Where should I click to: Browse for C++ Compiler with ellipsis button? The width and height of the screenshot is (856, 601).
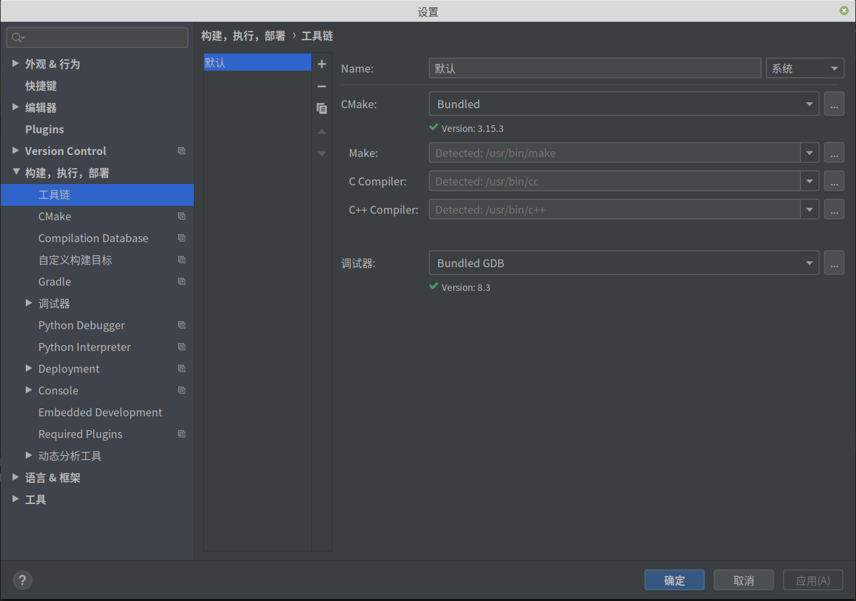[834, 210]
